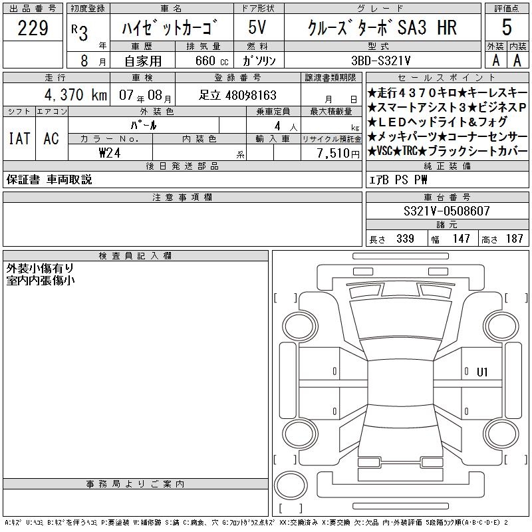532x532 pixels.
Task: Click the line ★メッキパーツ★コーナーセンサー
Action: (x=448, y=136)
